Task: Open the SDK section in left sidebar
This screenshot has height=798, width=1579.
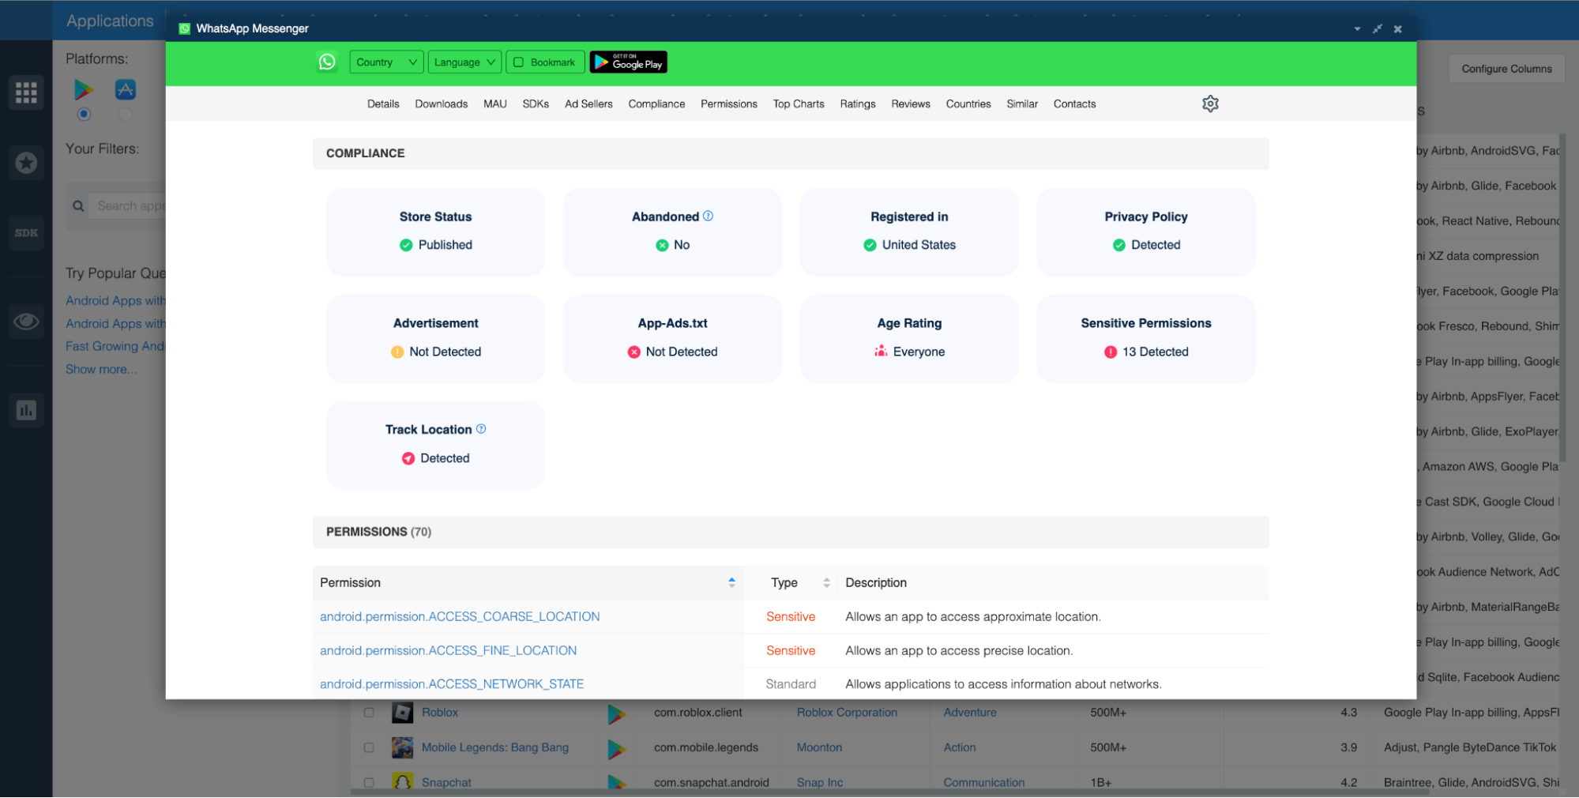Action: click(26, 233)
